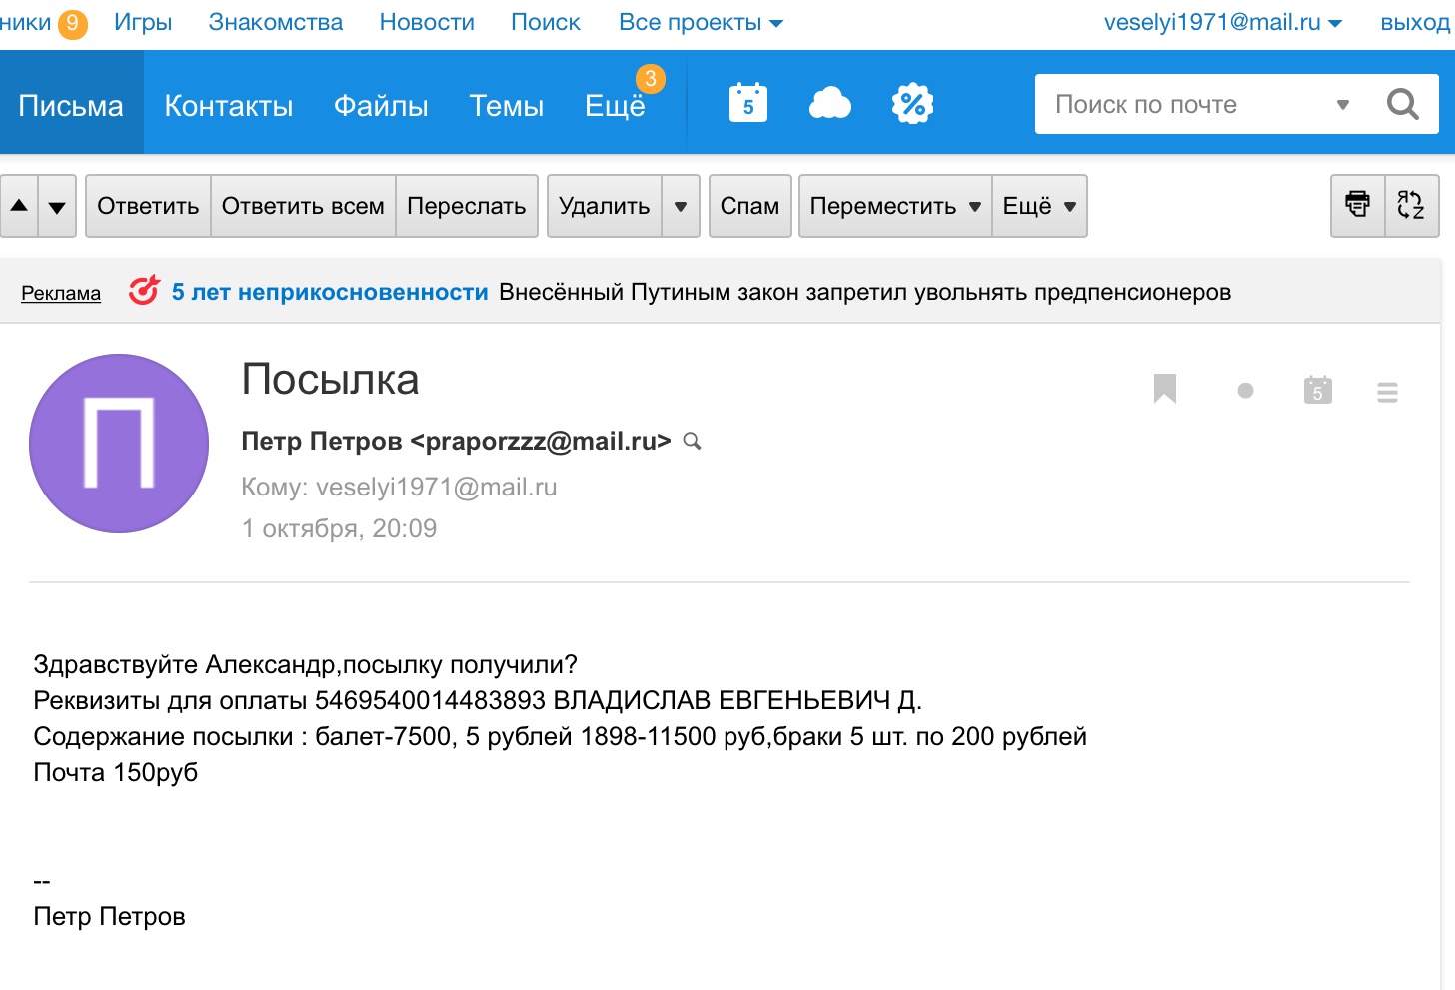The image size is (1455, 990).
Task: Open the message options hamburger menu
Action: click(1387, 392)
